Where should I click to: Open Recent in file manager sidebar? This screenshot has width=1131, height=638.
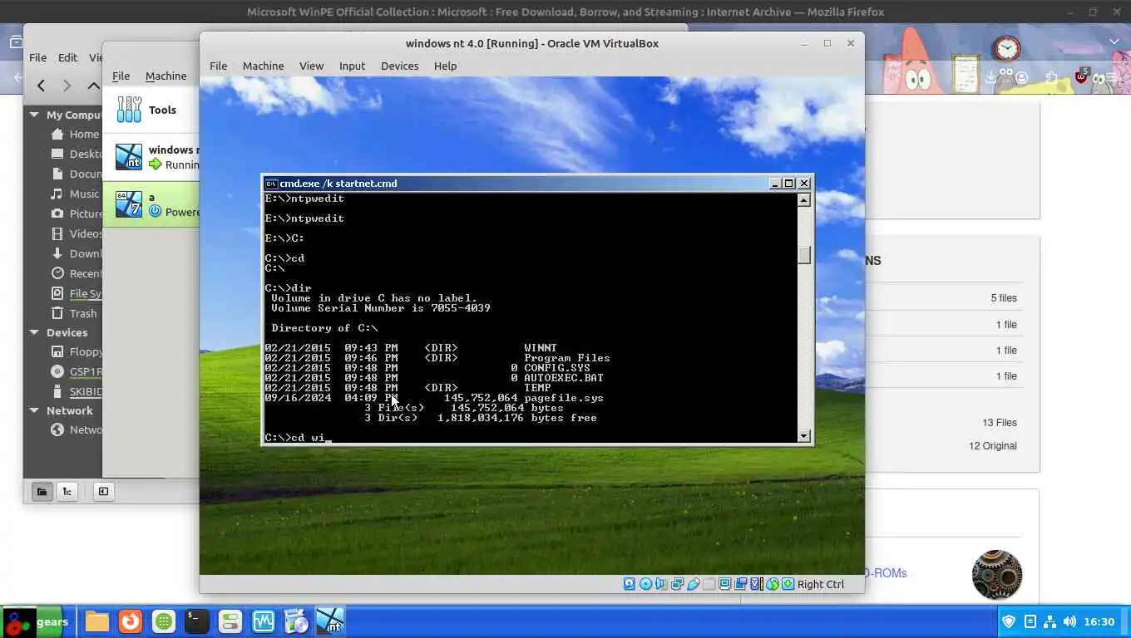[x=75, y=273]
